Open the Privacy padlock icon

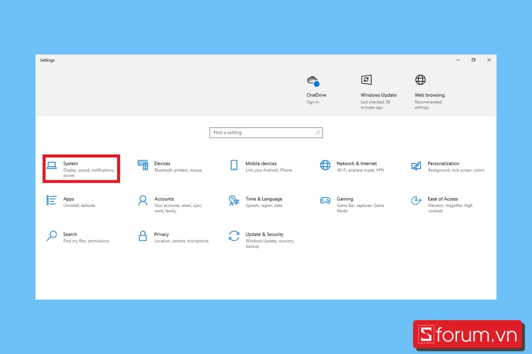[143, 236]
